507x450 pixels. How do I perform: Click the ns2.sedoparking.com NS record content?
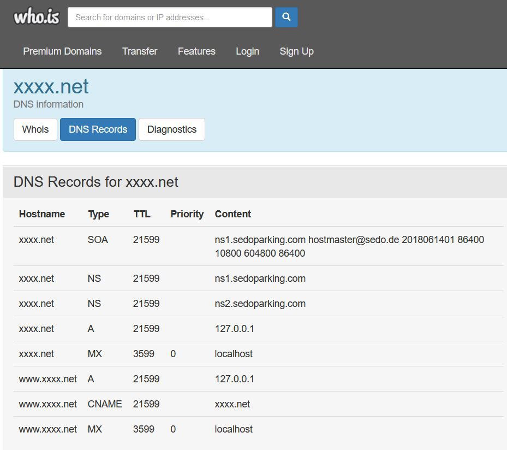260,304
